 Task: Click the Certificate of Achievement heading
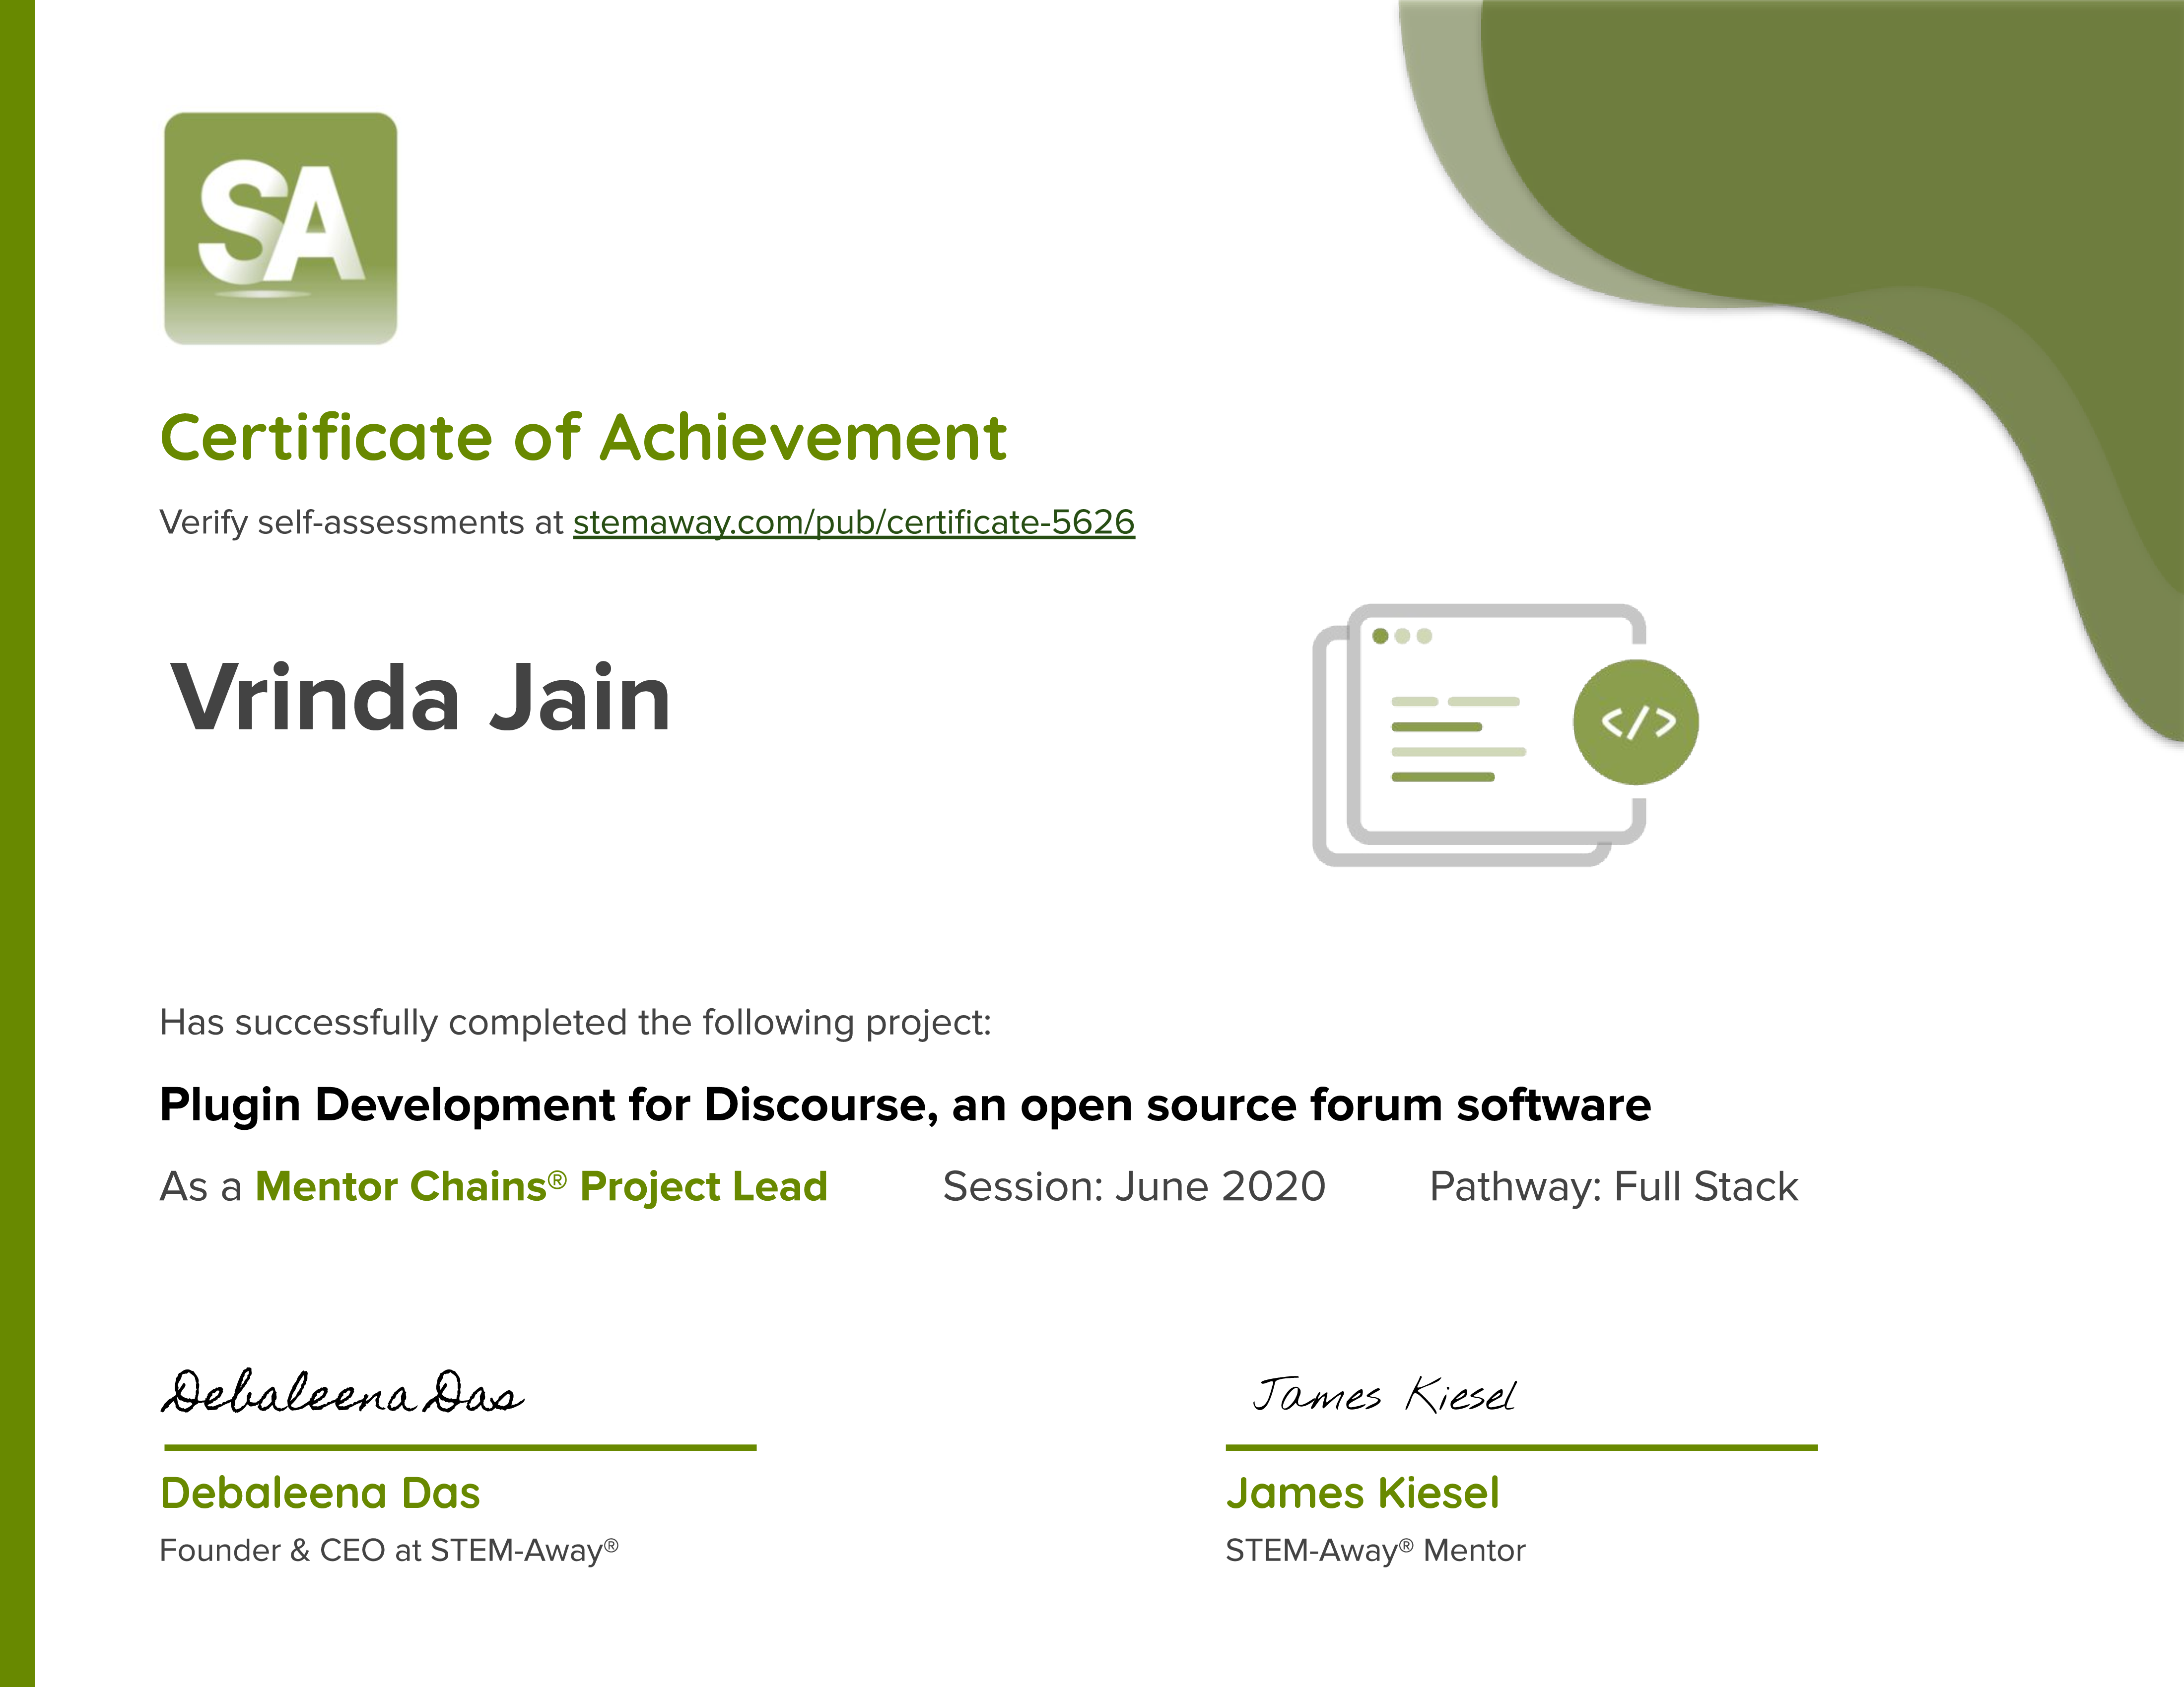tap(583, 438)
